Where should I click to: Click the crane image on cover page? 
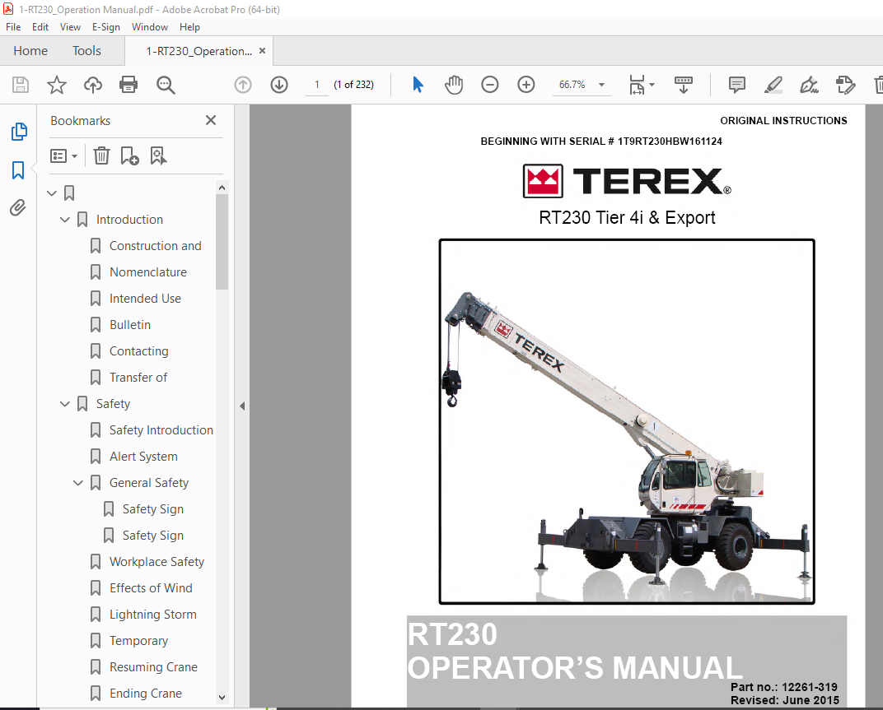[x=627, y=422]
